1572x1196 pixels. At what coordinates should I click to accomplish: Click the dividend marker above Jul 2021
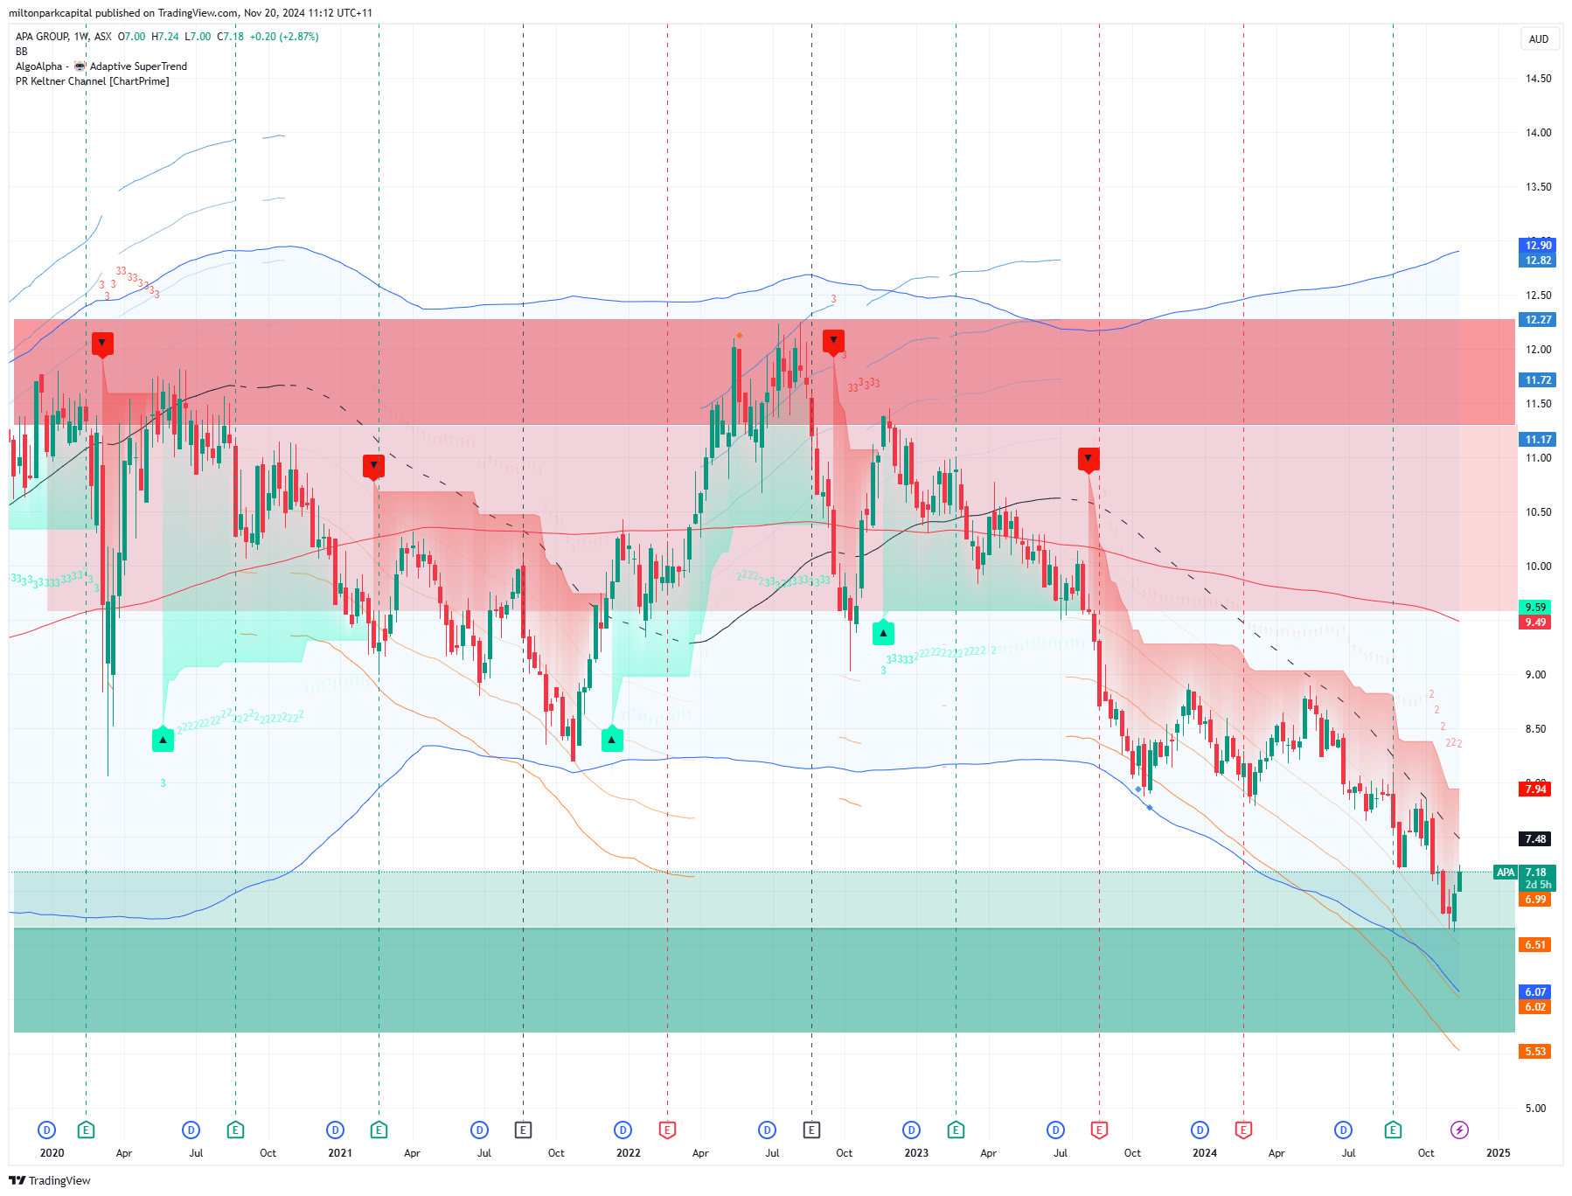[479, 1130]
